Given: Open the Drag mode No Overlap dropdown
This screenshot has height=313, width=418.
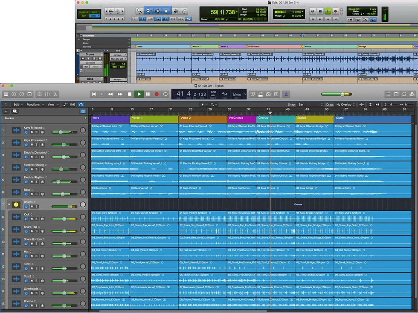Looking at the screenshot, I should [x=345, y=104].
